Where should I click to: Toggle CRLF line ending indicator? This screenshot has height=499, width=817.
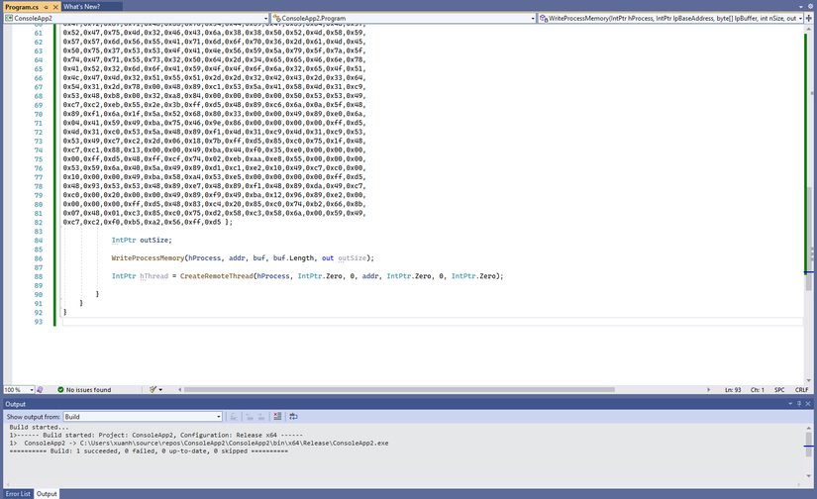click(801, 390)
